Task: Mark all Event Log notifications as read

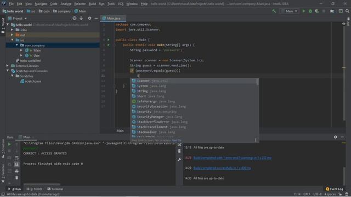Action: 179,144
